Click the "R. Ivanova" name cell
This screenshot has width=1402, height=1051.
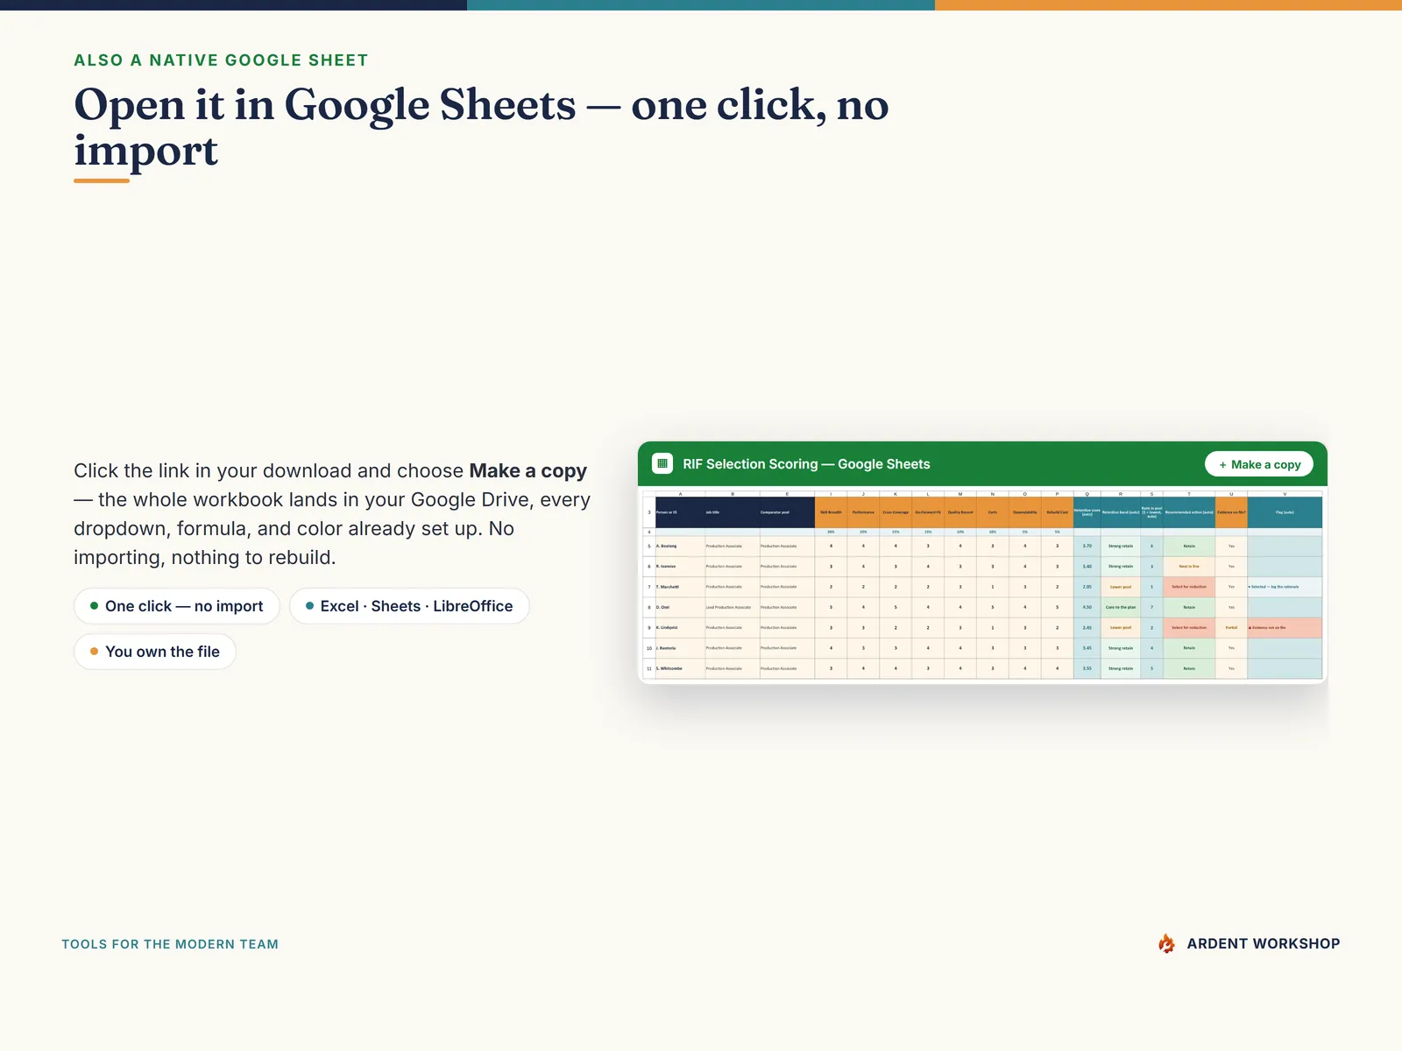pyautogui.click(x=680, y=567)
